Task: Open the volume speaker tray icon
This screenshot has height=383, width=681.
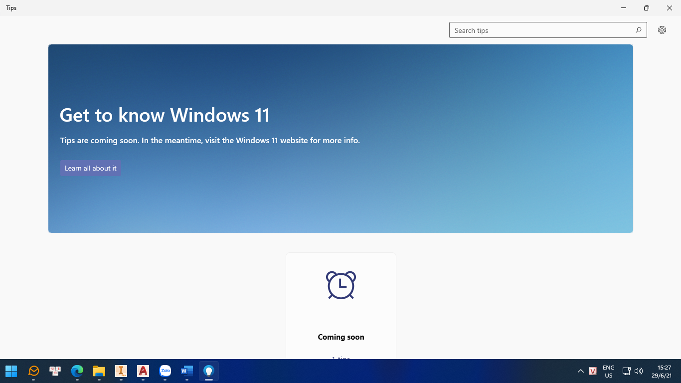Action: point(639,371)
